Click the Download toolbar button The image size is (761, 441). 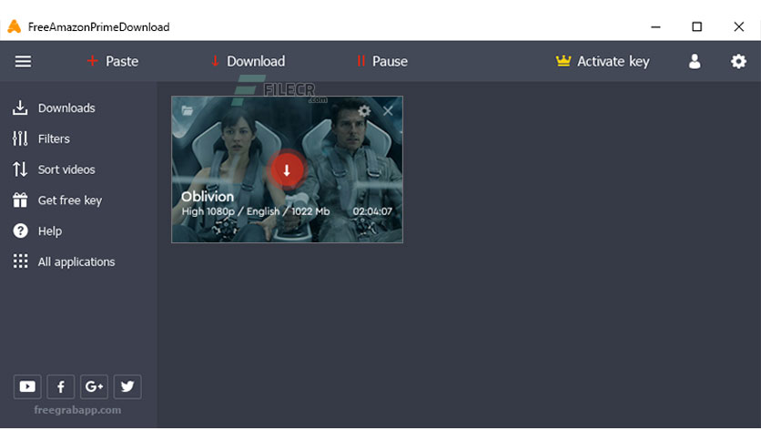(x=248, y=61)
